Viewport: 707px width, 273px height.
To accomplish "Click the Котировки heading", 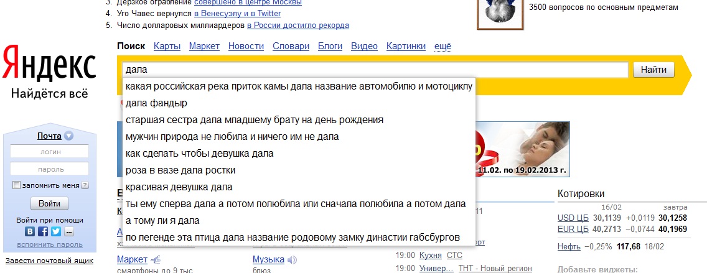I will pos(581,194).
